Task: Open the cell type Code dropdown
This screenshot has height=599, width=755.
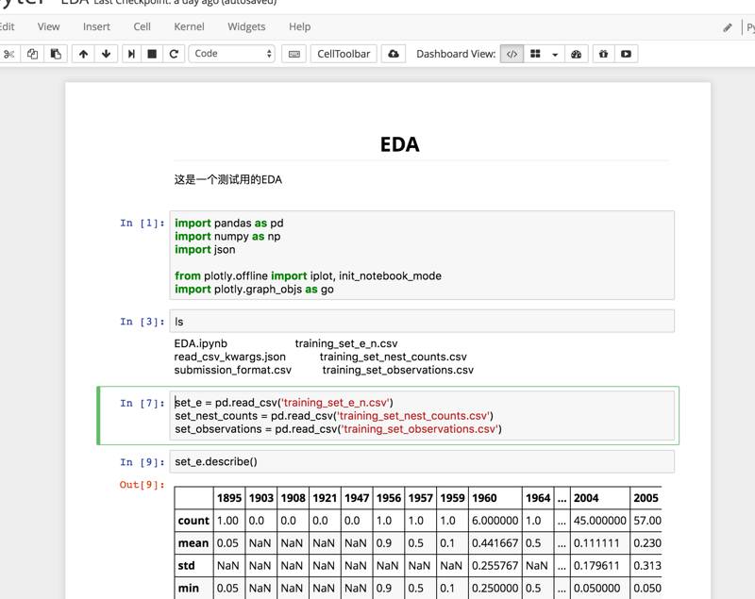Action: [x=232, y=54]
